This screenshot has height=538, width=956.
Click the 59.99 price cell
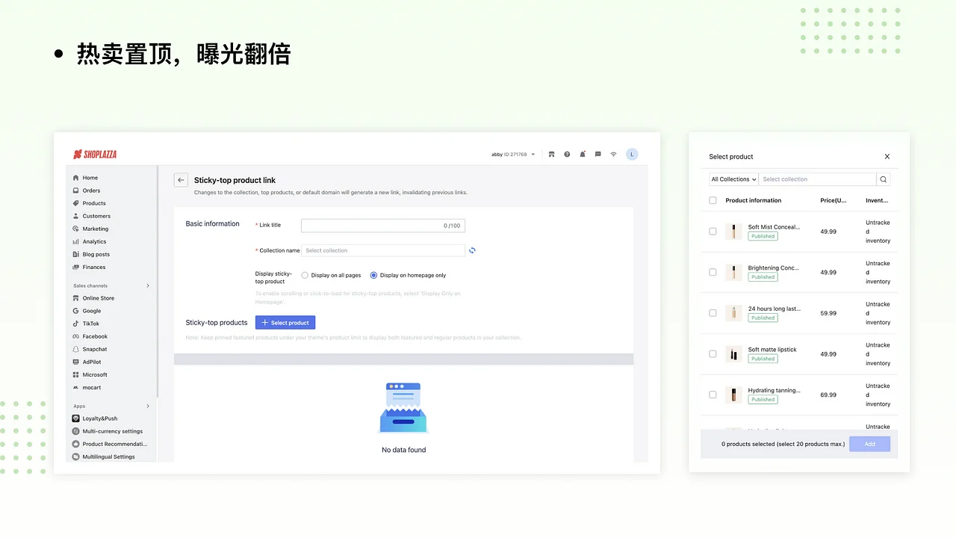point(828,313)
